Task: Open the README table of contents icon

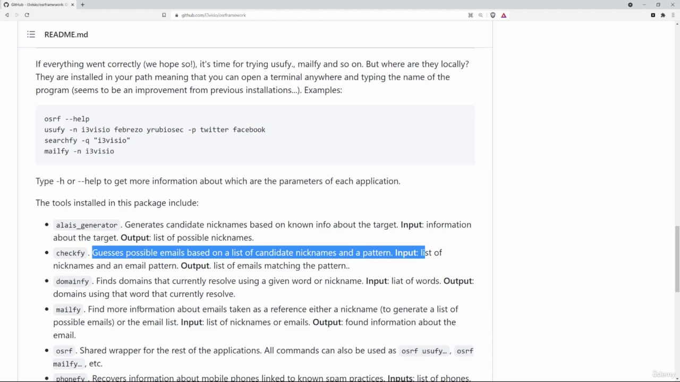Action: pos(31,34)
